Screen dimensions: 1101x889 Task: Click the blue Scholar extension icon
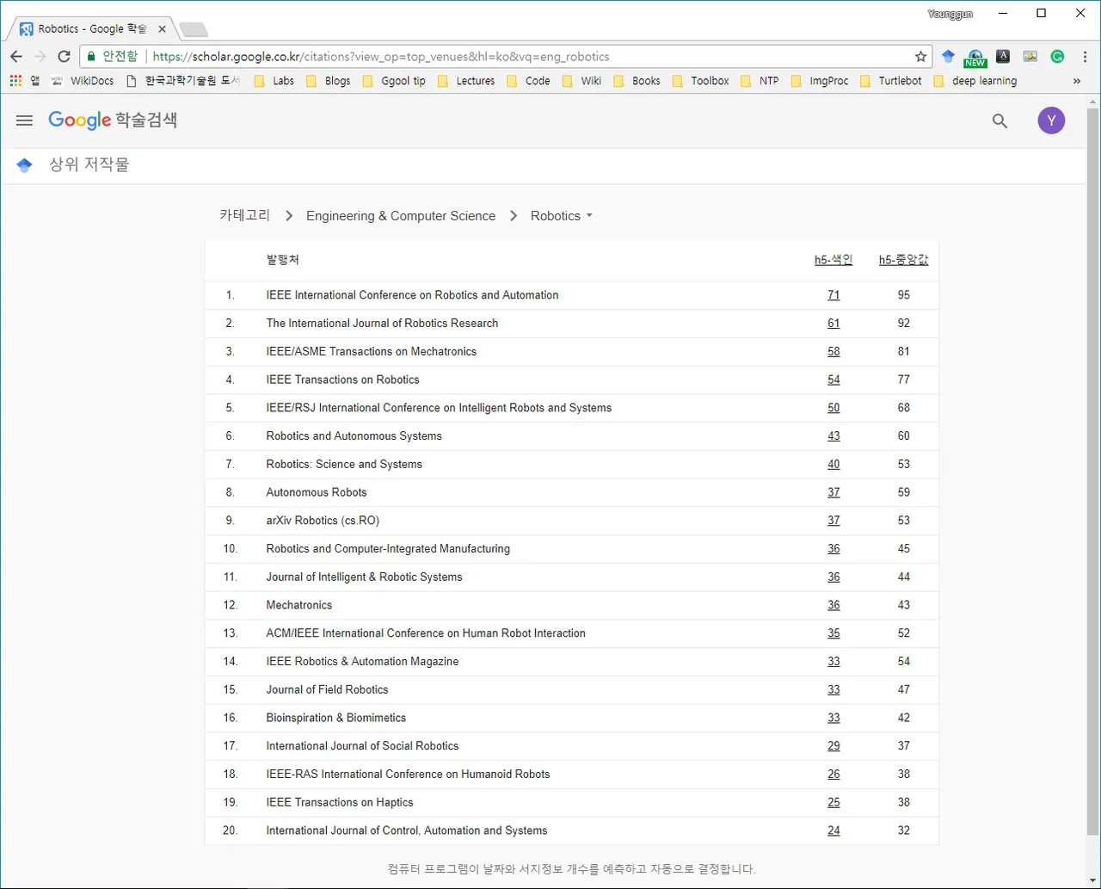(x=948, y=57)
